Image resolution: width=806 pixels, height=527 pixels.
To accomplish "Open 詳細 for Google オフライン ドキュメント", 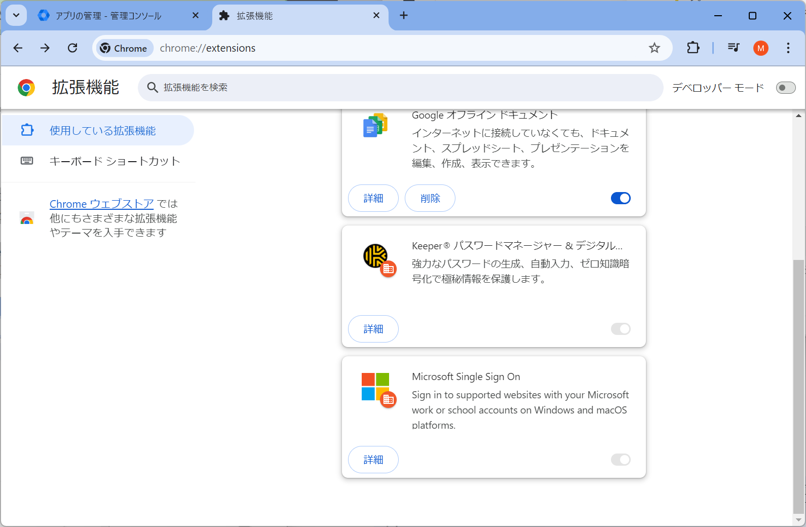I will [x=373, y=198].
